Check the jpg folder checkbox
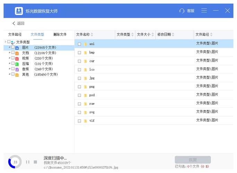The image size is (237, 173). click(79, 78)
